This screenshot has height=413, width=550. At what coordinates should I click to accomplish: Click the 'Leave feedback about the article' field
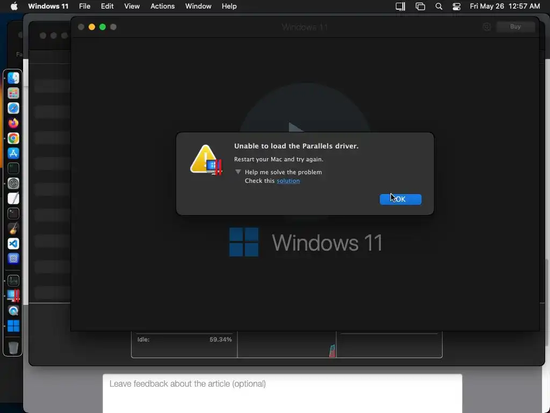click(x=283, y=393)
